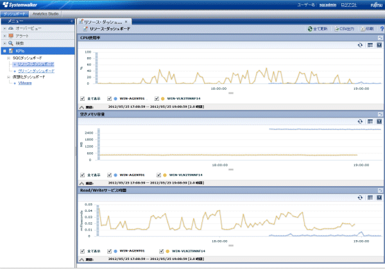Switch to the Dashboard top tab
The image size is (385, 269).
pyautogui.click(x=14, y=14)
